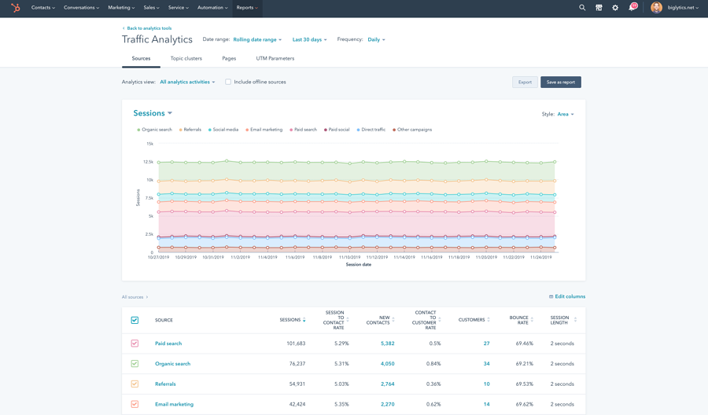
Task: Click the Save as report button
Action: click(560, 82)
